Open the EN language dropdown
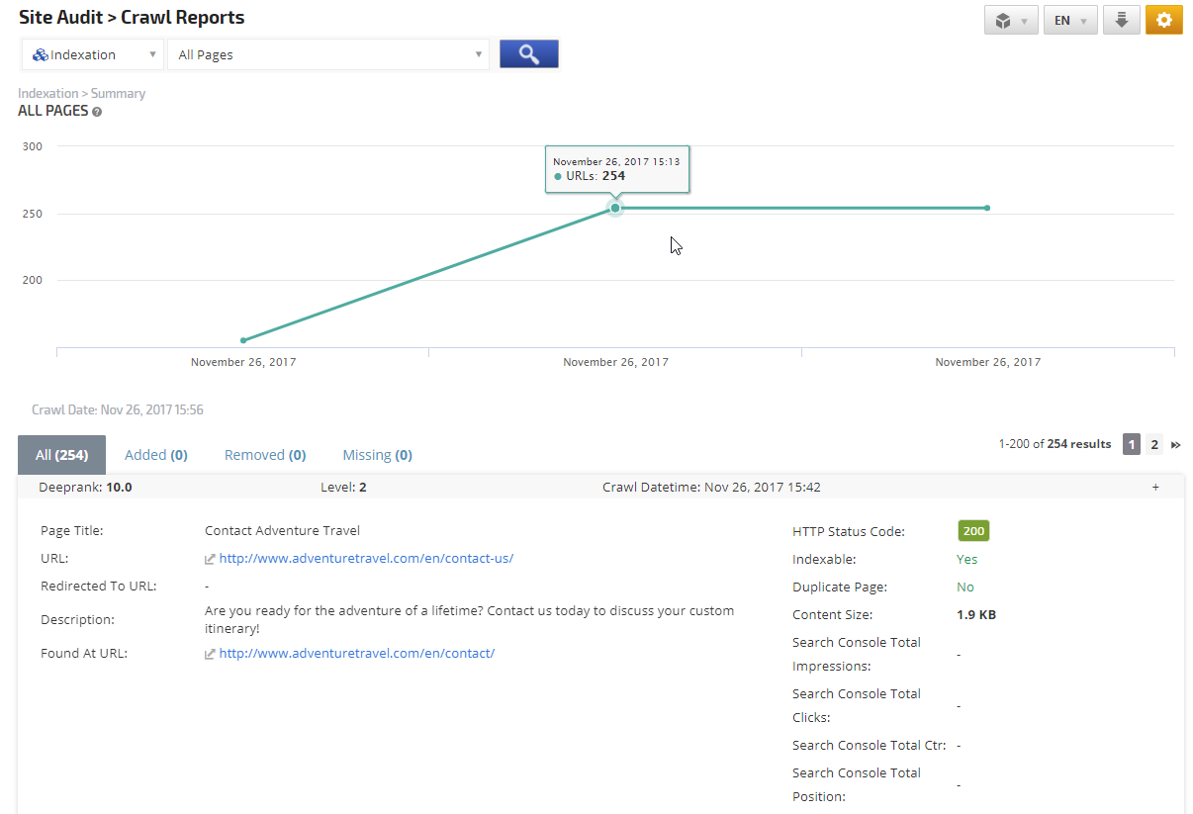The height and width of the screenshot is (814, 1193). click(1069, 20)
